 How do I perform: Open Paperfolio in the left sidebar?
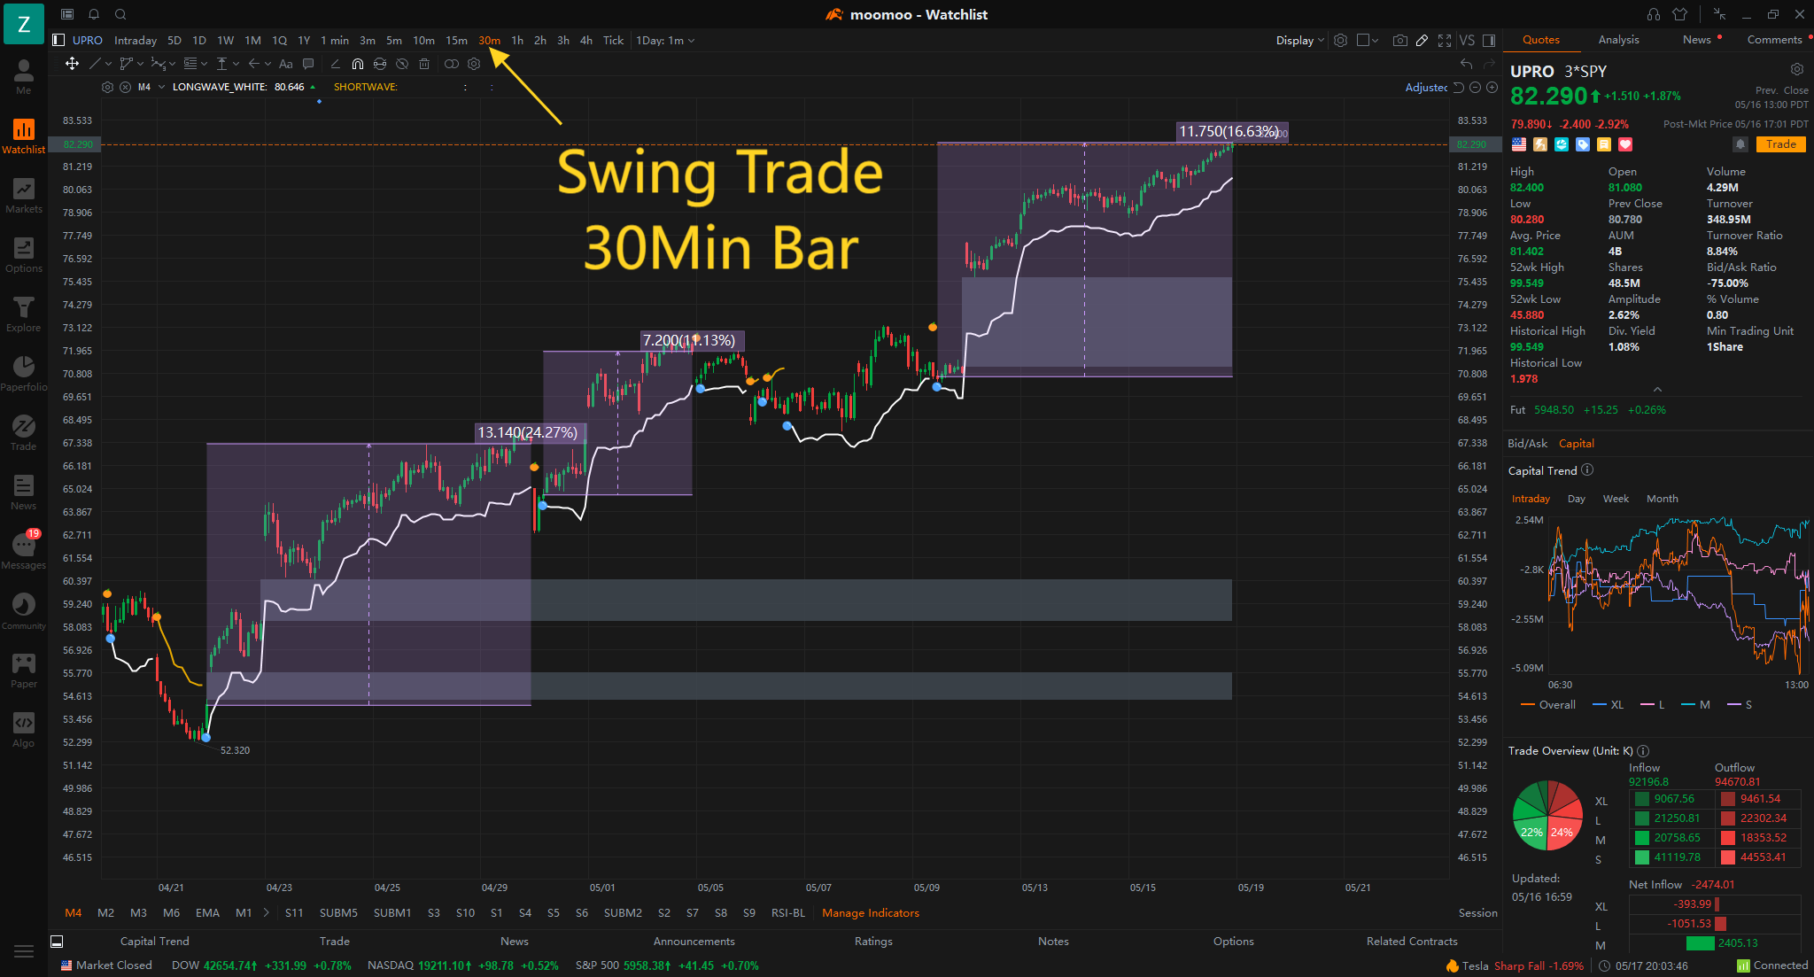click(x=24, y=374)
